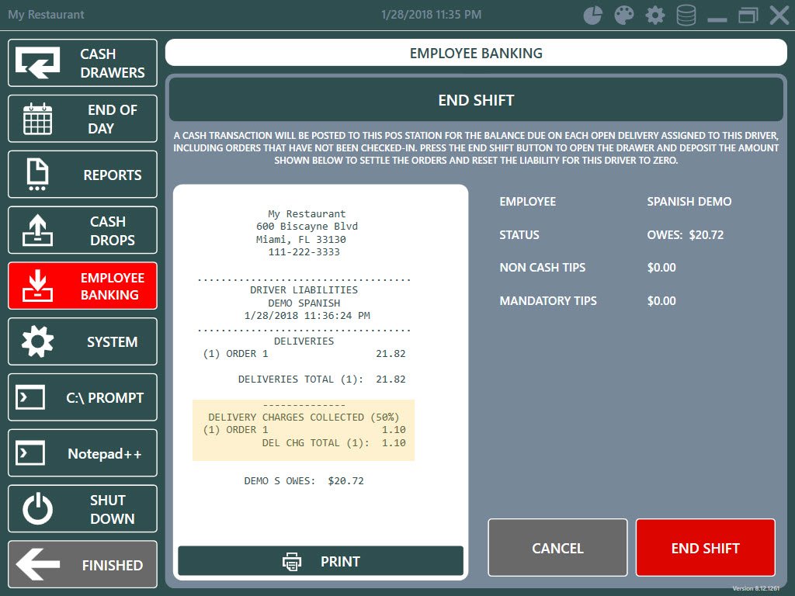795x596 pixels.
Task: Cancel the end shift operation
Action: pyautogui.click(x=557, y=548)
